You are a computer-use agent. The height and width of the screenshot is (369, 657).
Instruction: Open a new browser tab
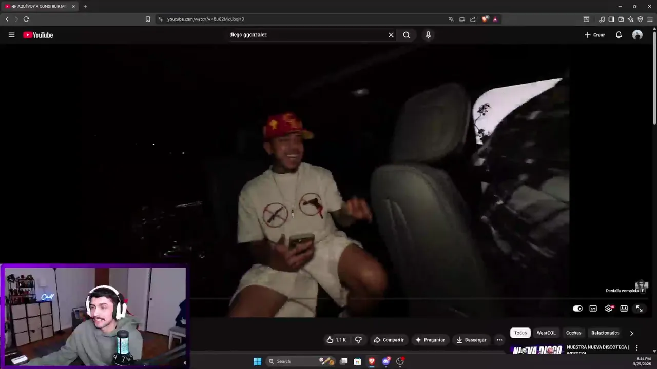[x=85, y=6]
